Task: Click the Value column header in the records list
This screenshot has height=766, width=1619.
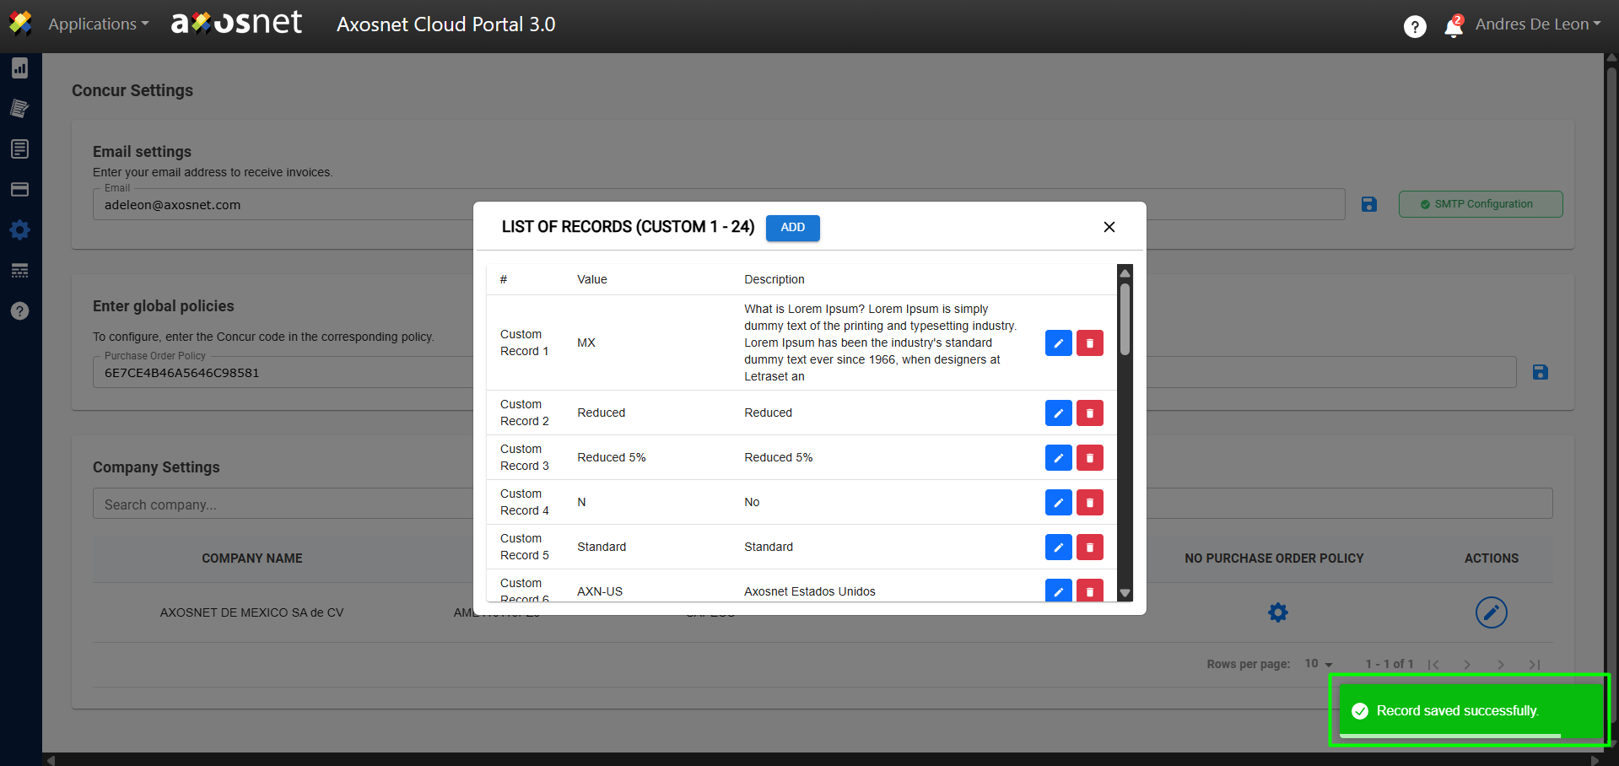Action: tap(592, 279)
